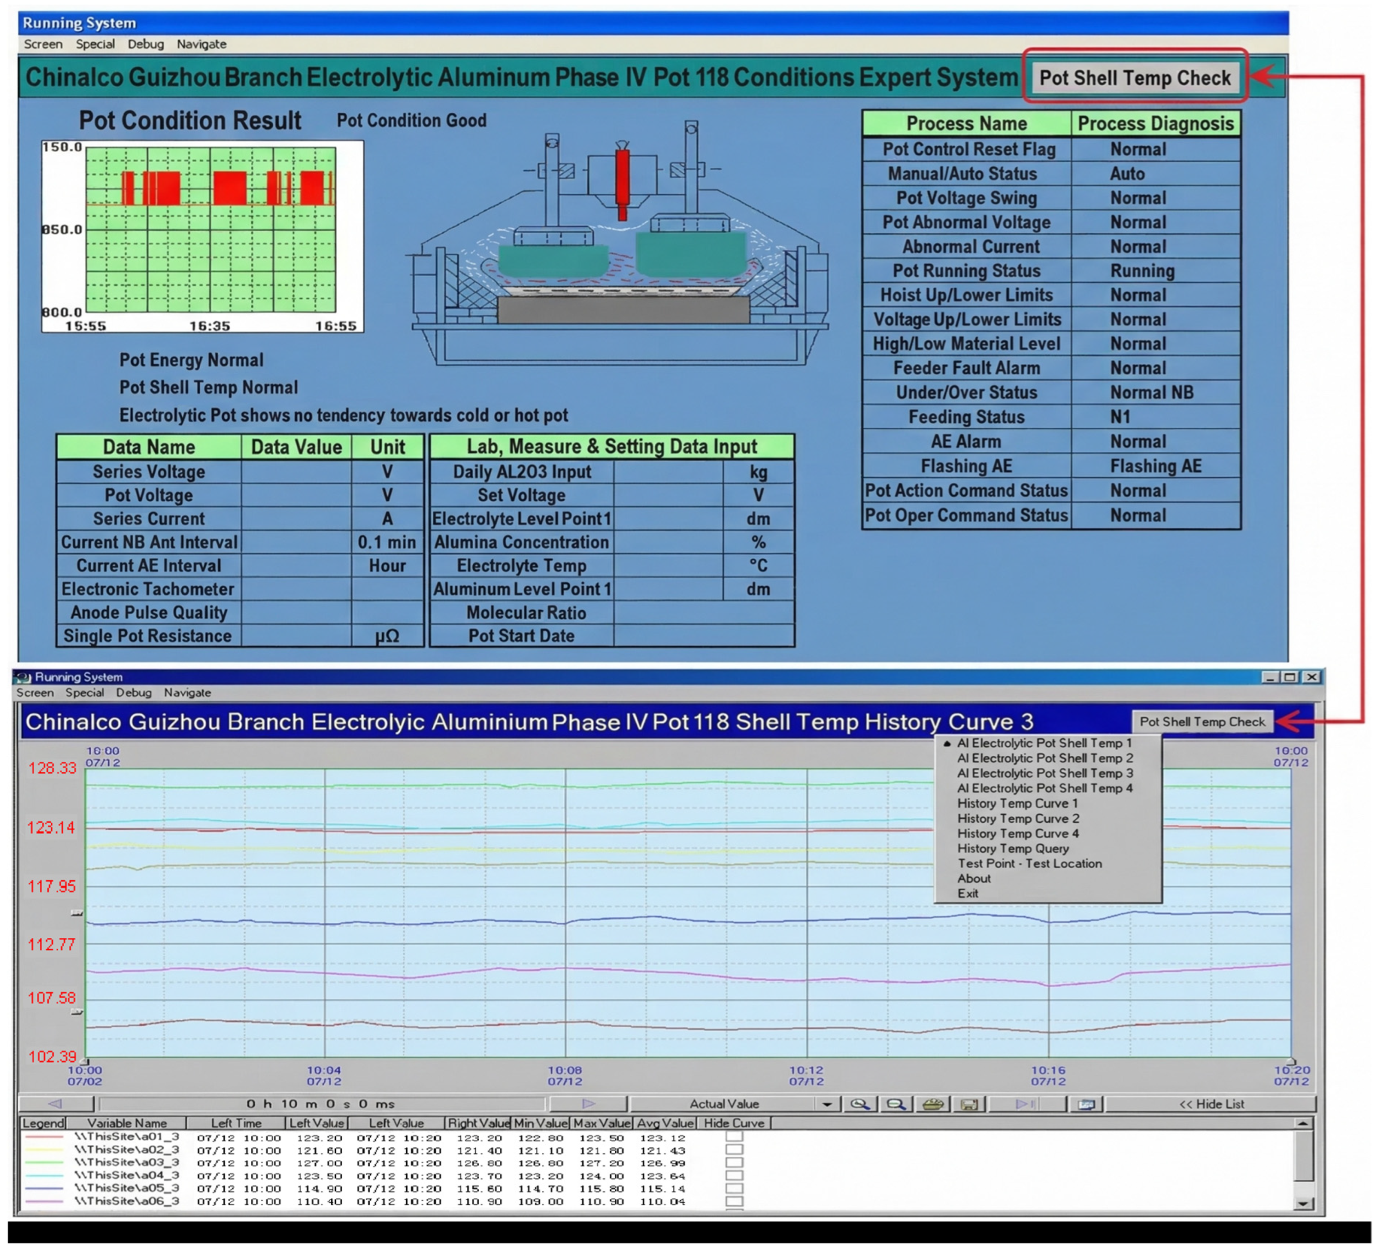Select Al Electrolytic Pot Shell Temp 2
This screenshot has width=1379, height=1251.
tap(1045, 759)
